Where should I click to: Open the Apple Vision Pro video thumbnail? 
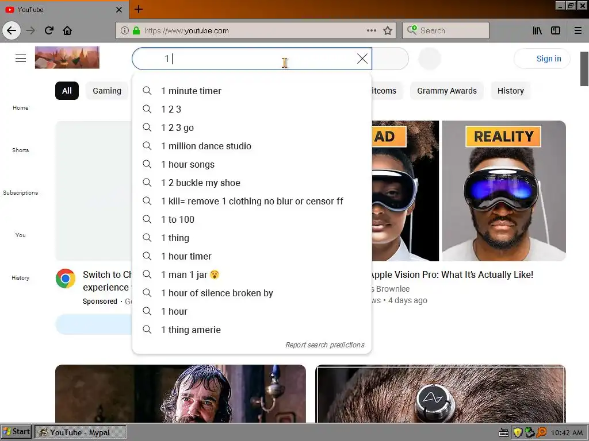pos(469,191)
